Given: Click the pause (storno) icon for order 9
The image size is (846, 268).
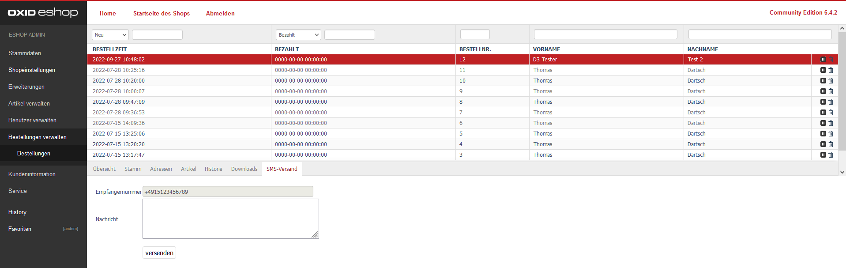Looking at the screenshot, I should point(823,91).
